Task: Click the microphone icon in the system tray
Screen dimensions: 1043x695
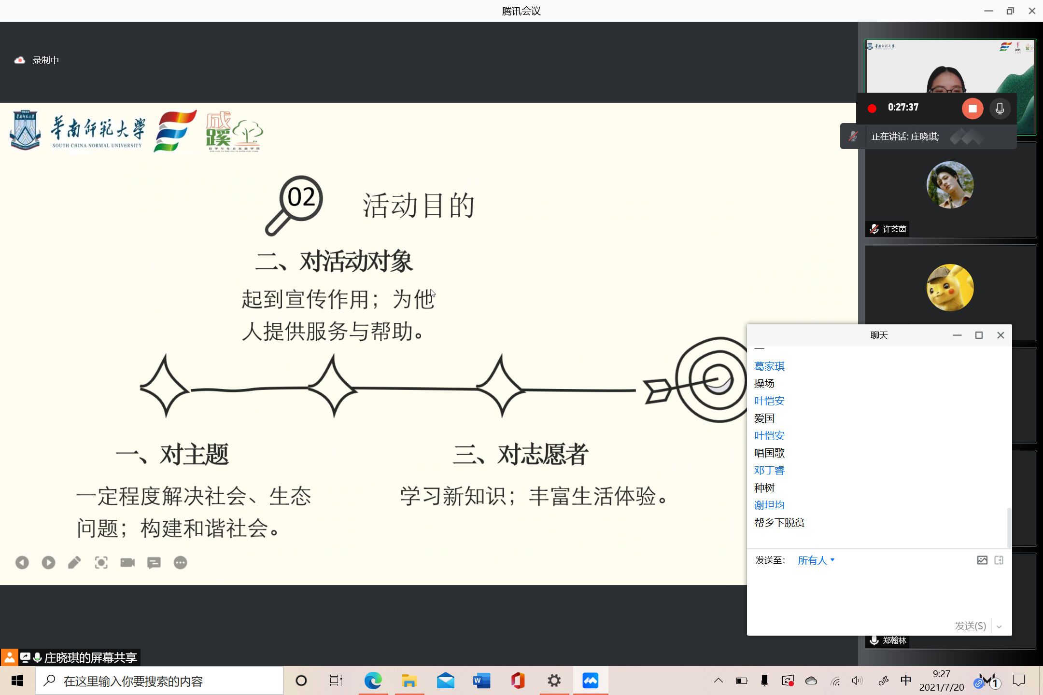Action: [x=764, y=681]
